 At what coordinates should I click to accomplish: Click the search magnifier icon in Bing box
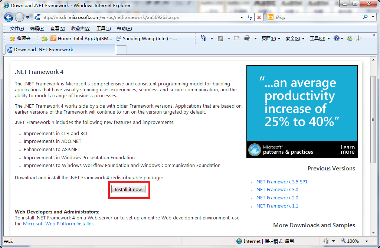coord(366,17)
